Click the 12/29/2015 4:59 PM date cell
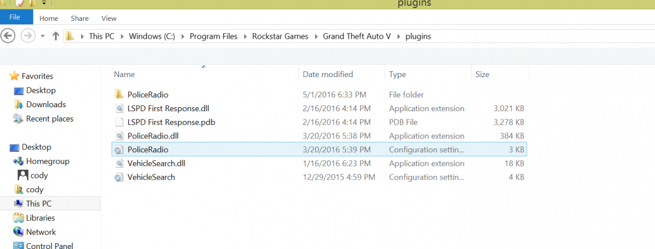This screenshot has height=249, width=655. click(x=339, y=177)
